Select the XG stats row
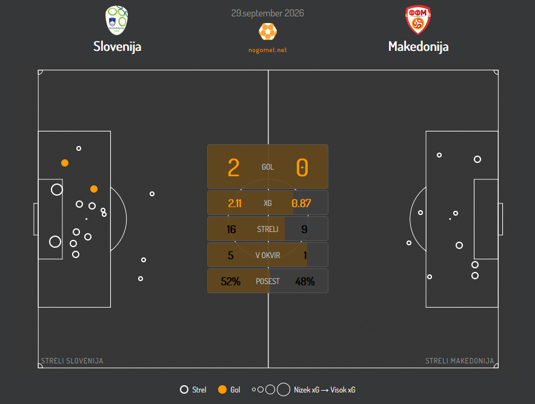The image size is (535, 404). click(268, 203)
